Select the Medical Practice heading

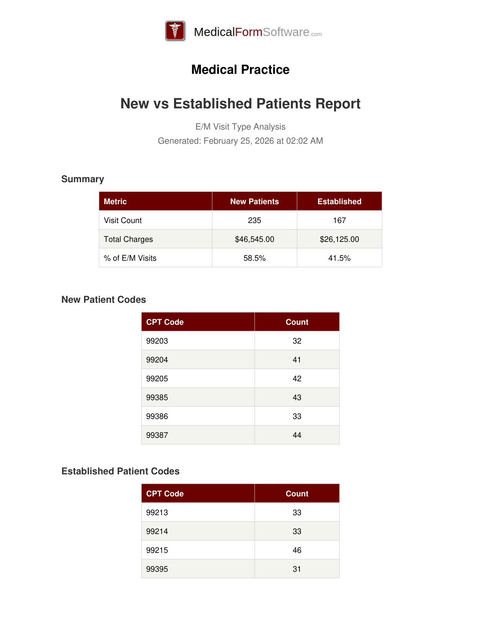pyautogui.click(x=240, y=70)
